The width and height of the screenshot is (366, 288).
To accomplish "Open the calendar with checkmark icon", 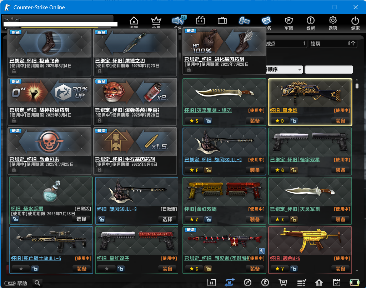I will (x=337, y=282).
